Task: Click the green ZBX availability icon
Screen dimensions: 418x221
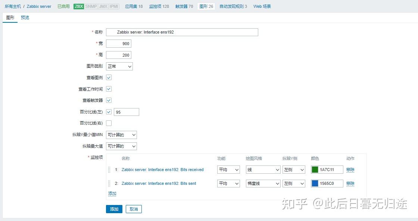Action: (x=78, y=6)
